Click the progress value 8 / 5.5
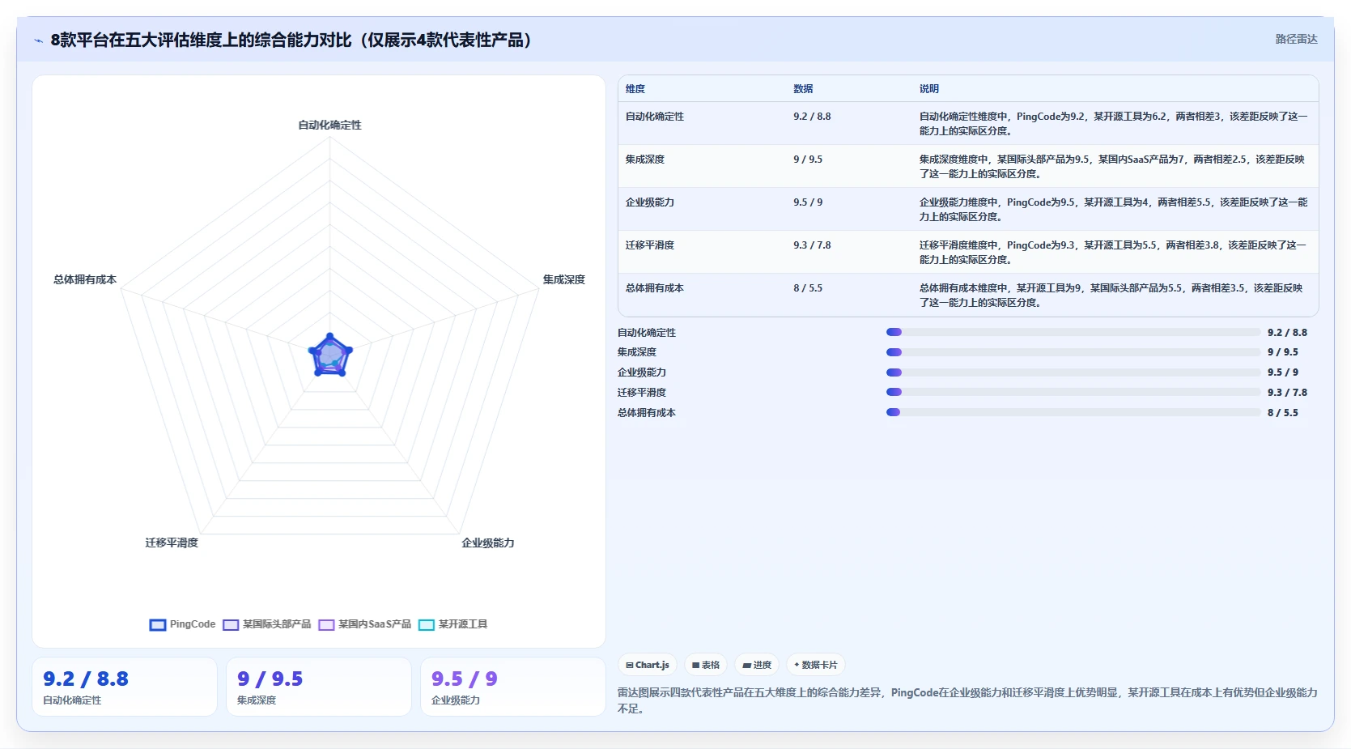1351x749 pixels. click(x=1282, y=412)
